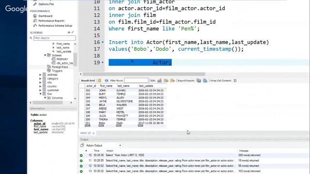
Task: Toggle Wrap Cell Content
Action: pos(235,81)
